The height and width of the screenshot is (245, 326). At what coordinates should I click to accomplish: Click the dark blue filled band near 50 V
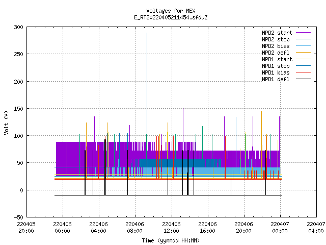173,163
